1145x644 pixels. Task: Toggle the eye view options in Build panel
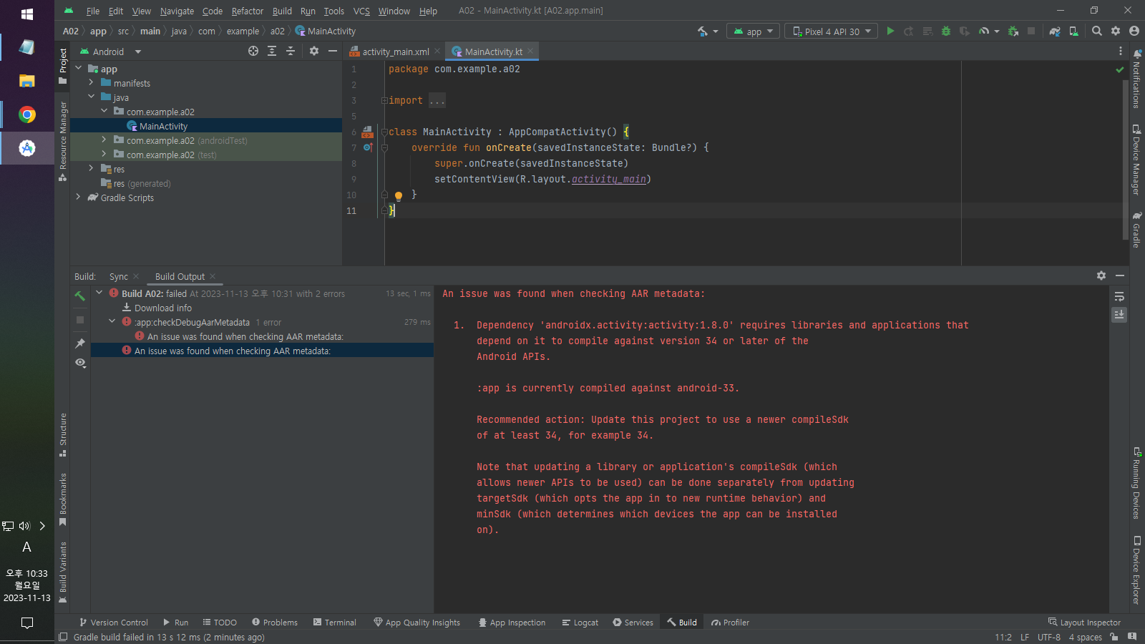click(80, 363)
